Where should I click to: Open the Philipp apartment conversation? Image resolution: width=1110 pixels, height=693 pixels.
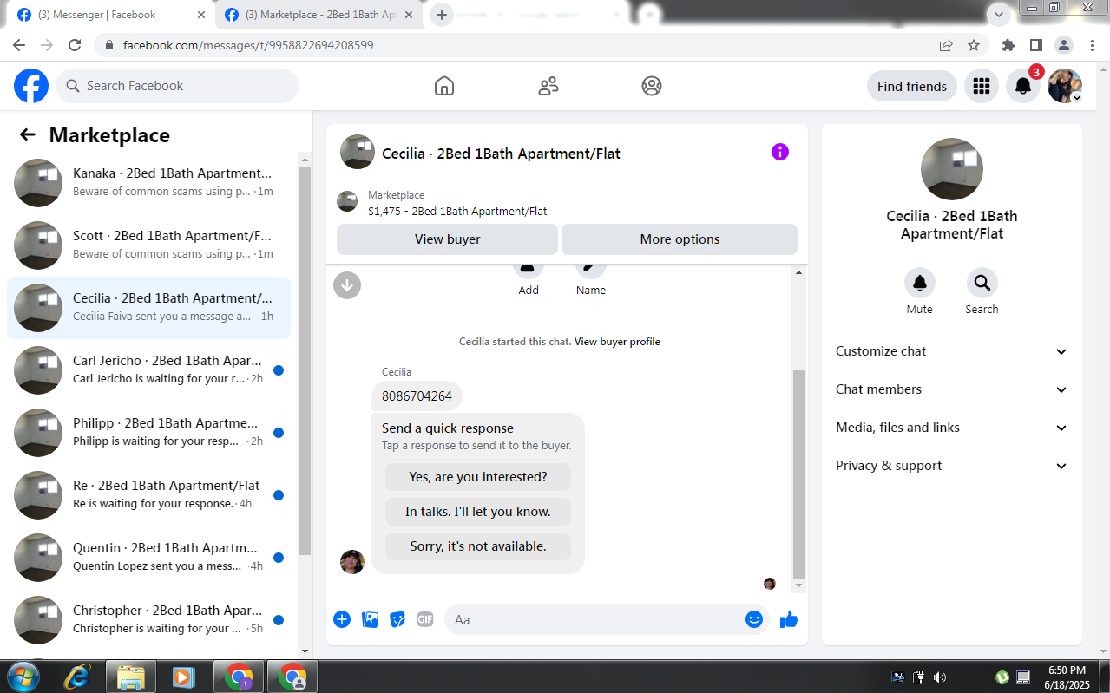(148, 433)
